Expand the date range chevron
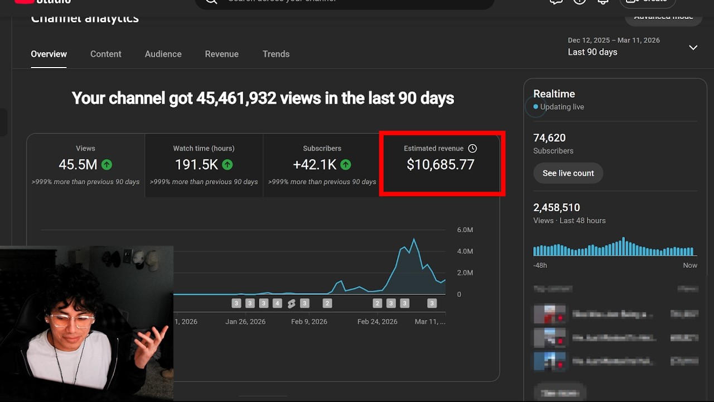The width and height of the screenshot is (714, 402). 693,47
